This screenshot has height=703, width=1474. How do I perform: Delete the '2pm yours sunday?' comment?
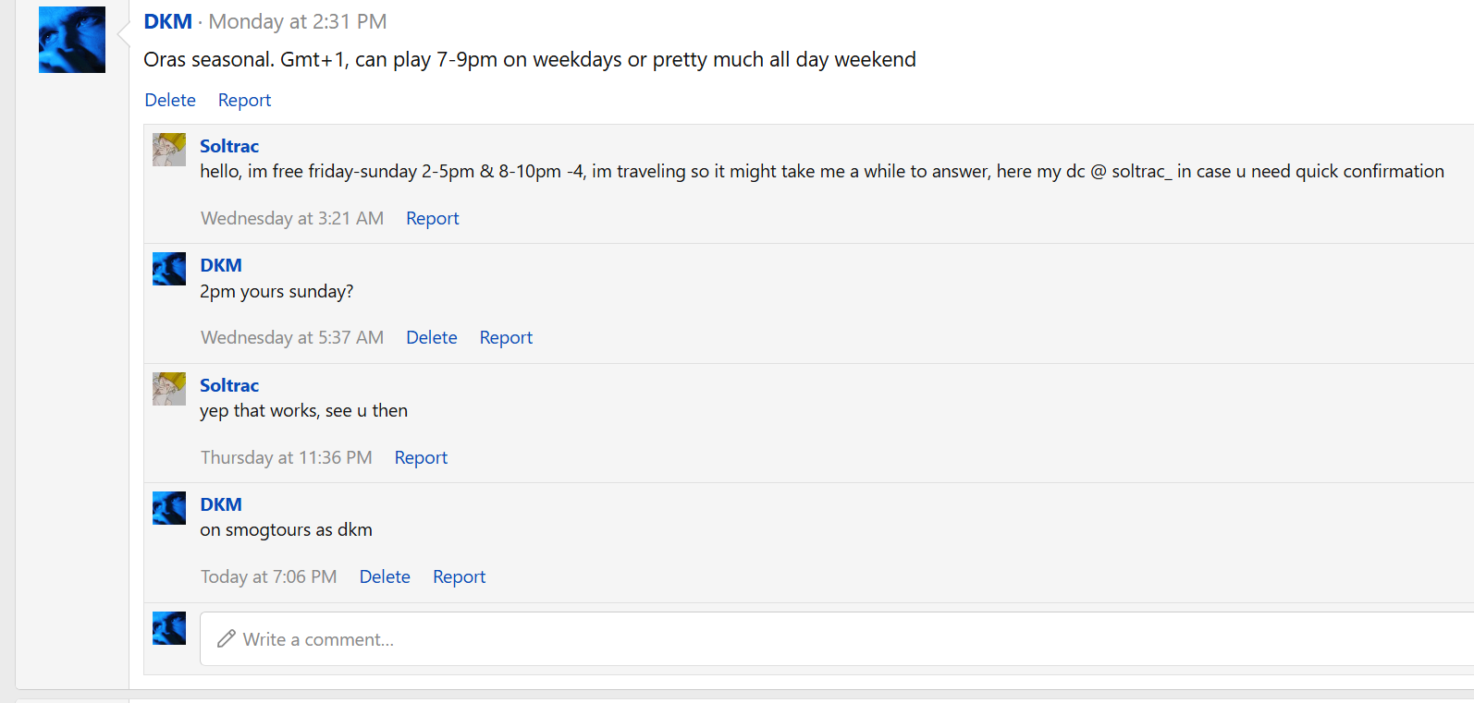coord(432,337)
